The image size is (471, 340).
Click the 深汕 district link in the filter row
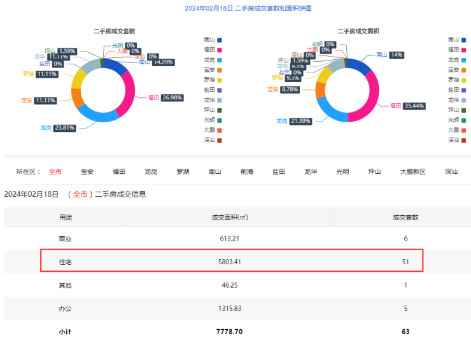(x=451, y=172)
